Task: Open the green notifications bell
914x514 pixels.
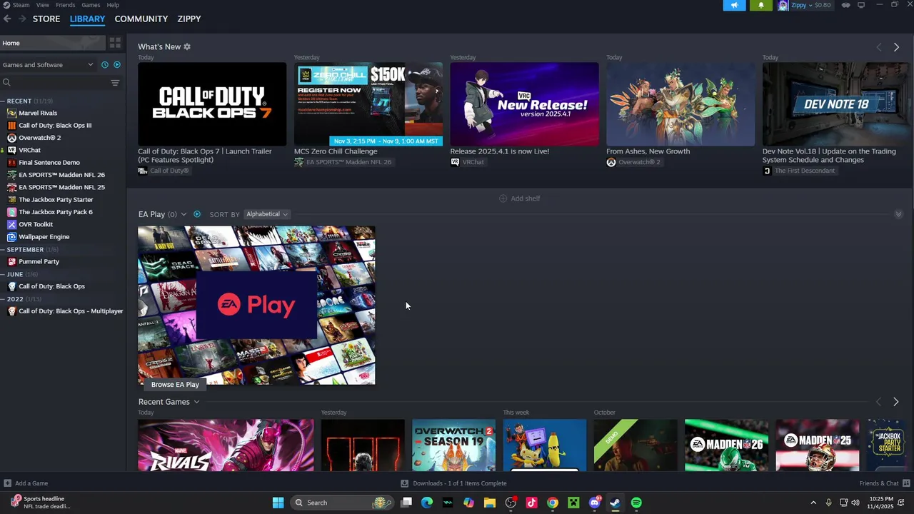Action: 760,5
